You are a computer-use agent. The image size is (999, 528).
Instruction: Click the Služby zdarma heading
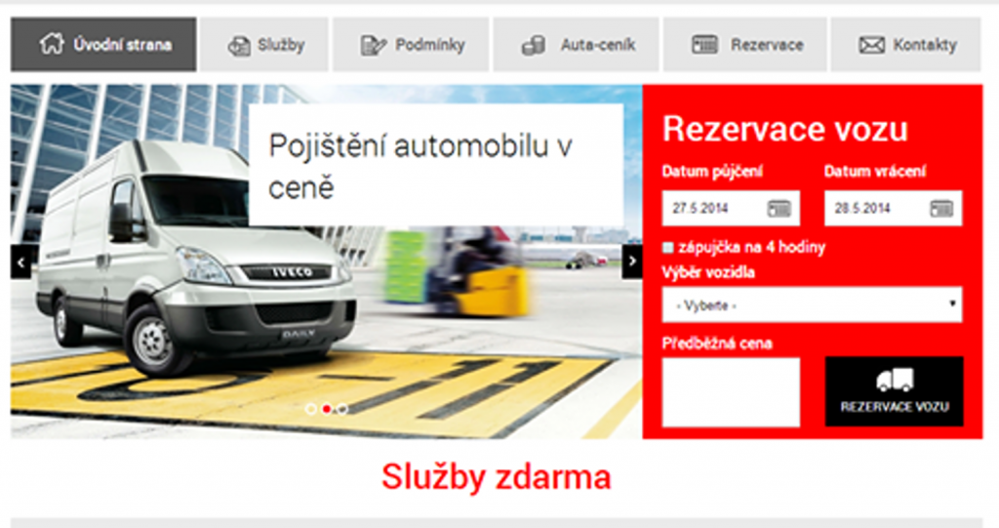tap(497, 477)
